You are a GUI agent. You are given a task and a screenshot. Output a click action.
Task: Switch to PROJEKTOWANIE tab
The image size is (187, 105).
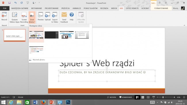[x=51, y=8]
